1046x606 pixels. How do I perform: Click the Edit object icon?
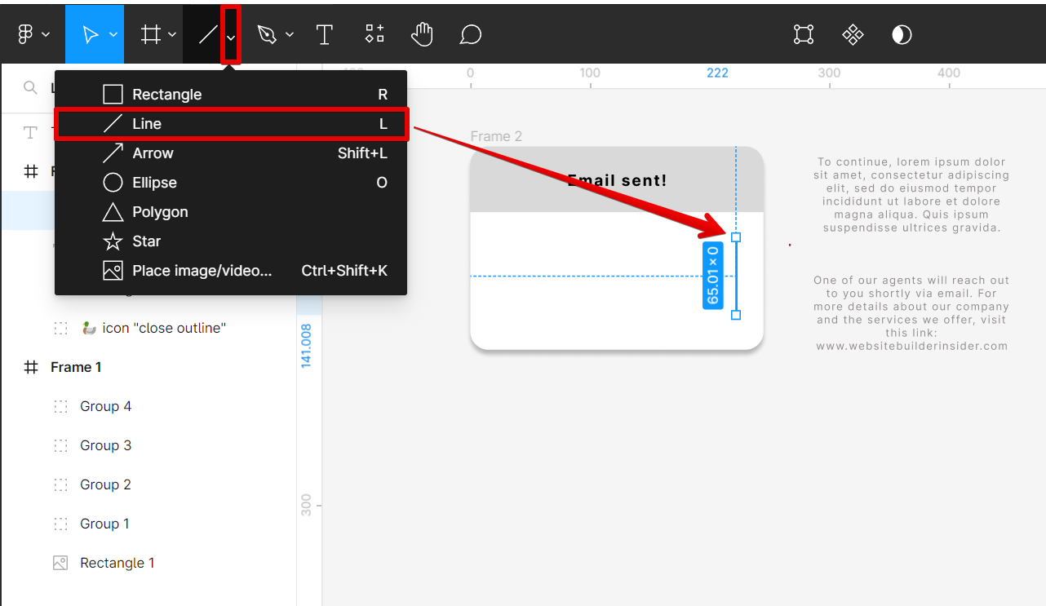(803, 33)
